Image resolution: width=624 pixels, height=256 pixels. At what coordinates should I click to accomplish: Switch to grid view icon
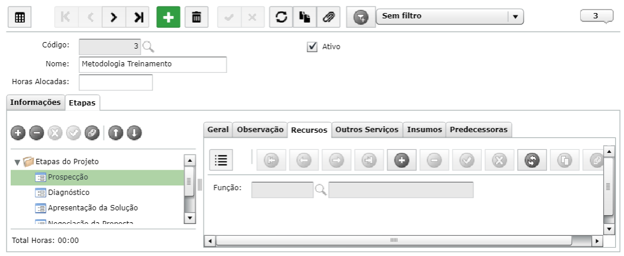[x=20, y=18]
